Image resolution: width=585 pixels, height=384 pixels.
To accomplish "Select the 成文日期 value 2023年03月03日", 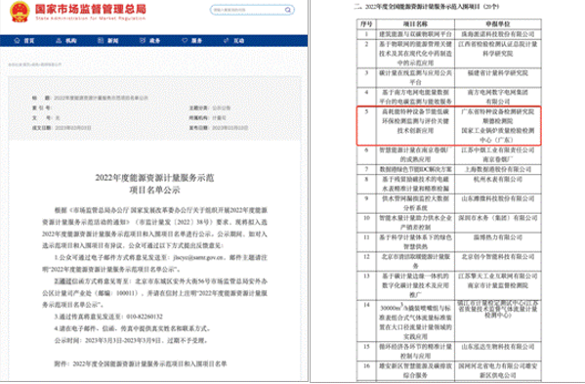I will [x=73, y=128].
